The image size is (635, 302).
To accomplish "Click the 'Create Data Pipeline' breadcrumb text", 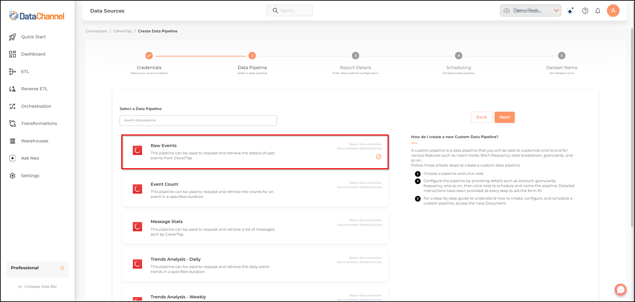I will pos(158,31).
